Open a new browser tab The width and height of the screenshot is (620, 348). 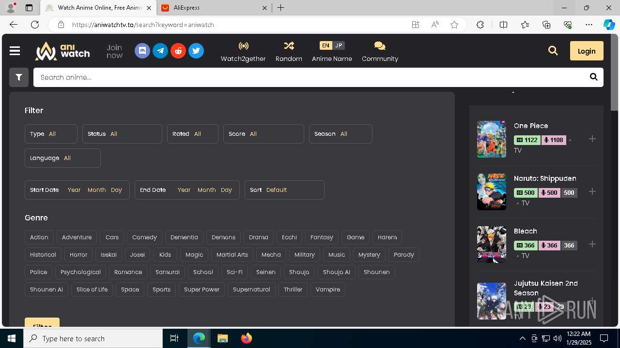pyautogui.click(x=280, y=8)
